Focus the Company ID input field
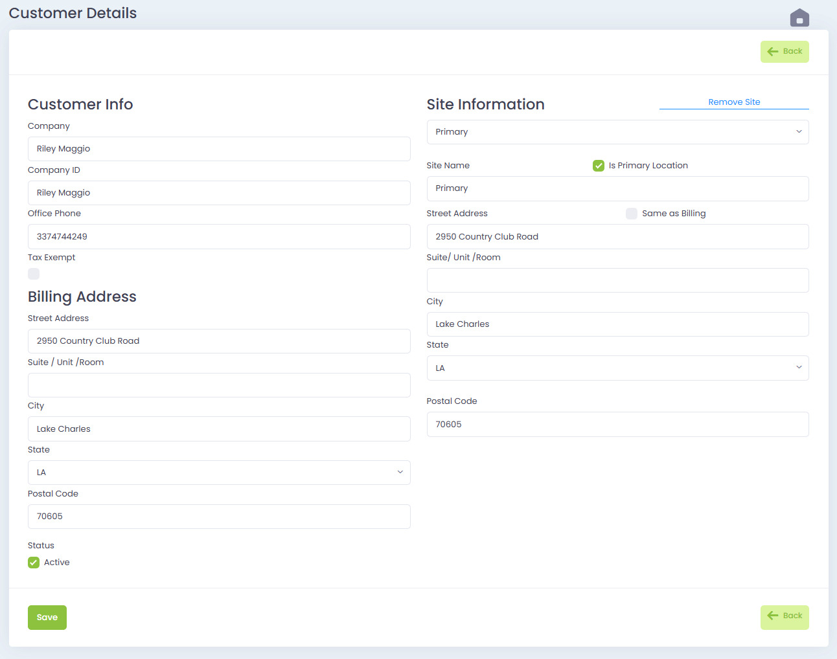Screen dimensions: 837x659 219,193
